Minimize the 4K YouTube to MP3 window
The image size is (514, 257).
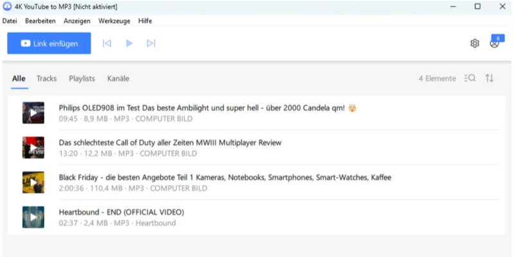[x=453, y=6]
